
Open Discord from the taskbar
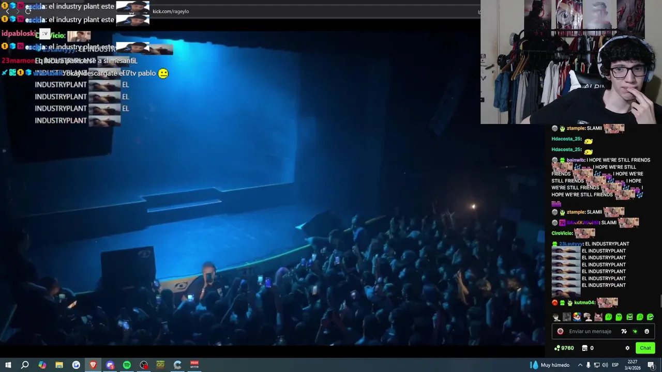(110, 365)
